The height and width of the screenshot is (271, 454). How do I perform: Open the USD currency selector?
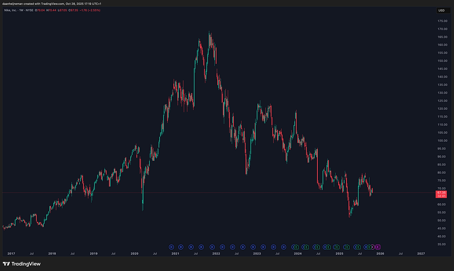click(443, 10)
